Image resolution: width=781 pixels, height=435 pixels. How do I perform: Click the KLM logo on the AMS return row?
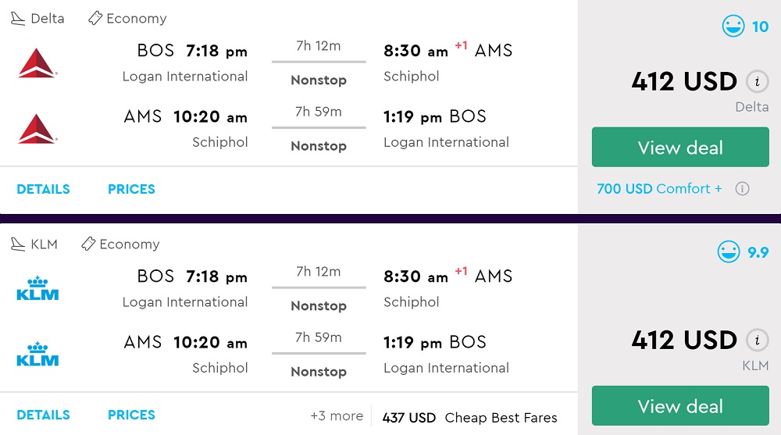coord(37,355)
